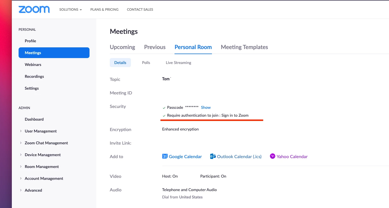Open the Solutions dropdown menu
389x208 pixels.
pos(70,9)
